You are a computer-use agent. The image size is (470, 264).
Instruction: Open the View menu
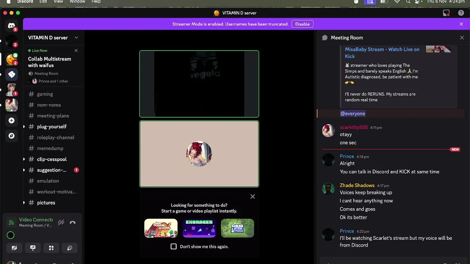[x=58, y=2]
